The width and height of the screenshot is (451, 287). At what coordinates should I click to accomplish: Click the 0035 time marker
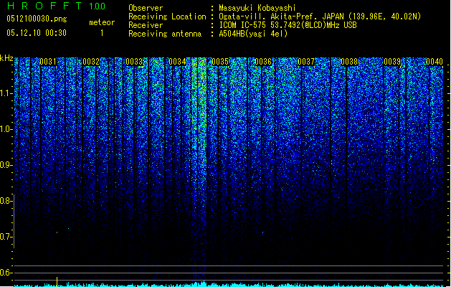220,62
